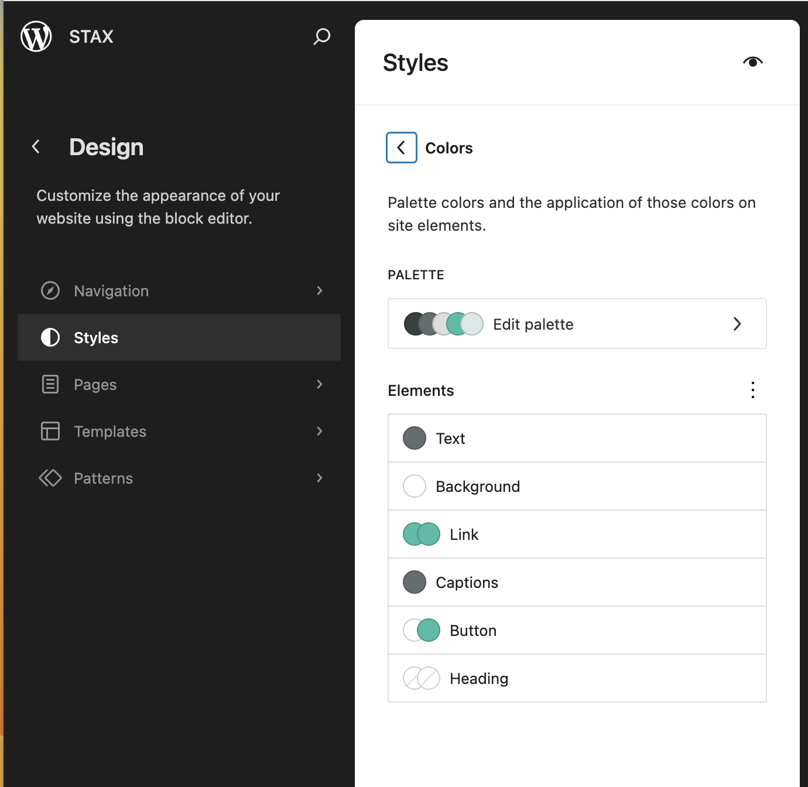
Task: Open the Elements options three-dot menu
Action: tap(753, 390)
